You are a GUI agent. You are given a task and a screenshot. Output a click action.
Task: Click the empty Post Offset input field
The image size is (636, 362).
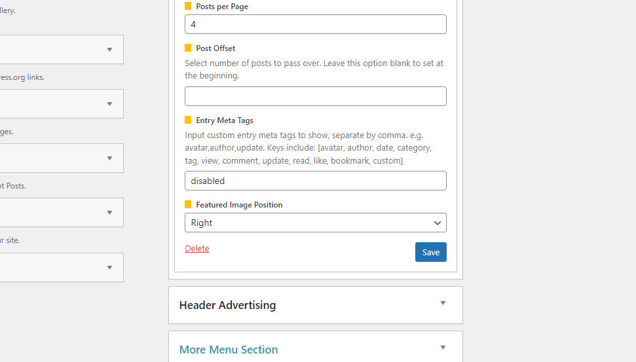tap(316, 96)
